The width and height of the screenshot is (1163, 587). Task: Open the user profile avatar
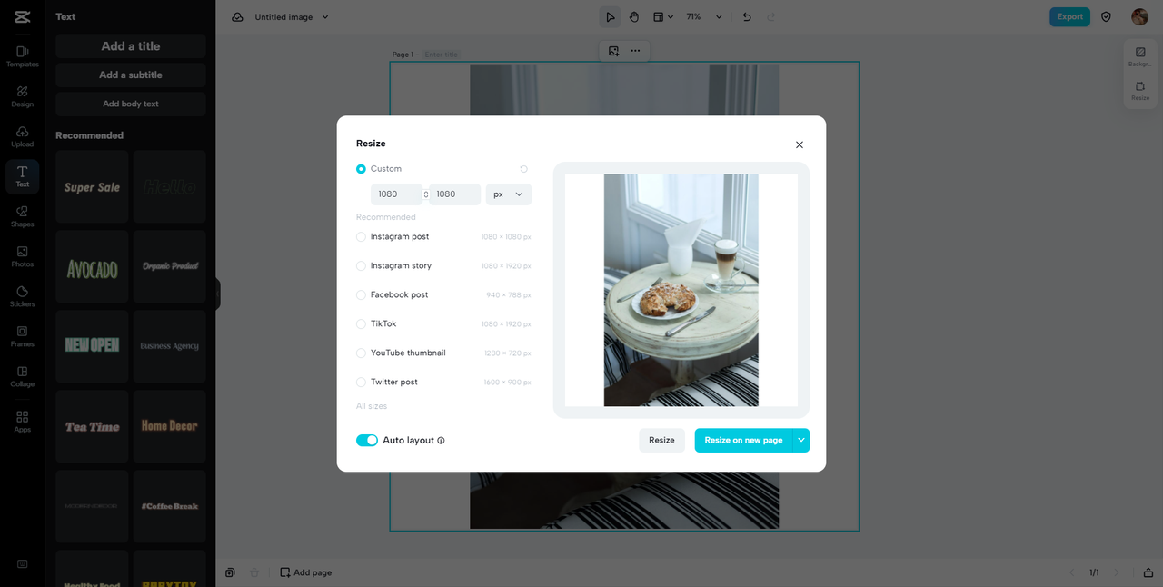pos(1139,16)
